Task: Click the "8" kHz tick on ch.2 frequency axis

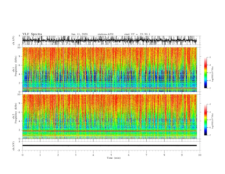Action: click(x=20, y=103)
